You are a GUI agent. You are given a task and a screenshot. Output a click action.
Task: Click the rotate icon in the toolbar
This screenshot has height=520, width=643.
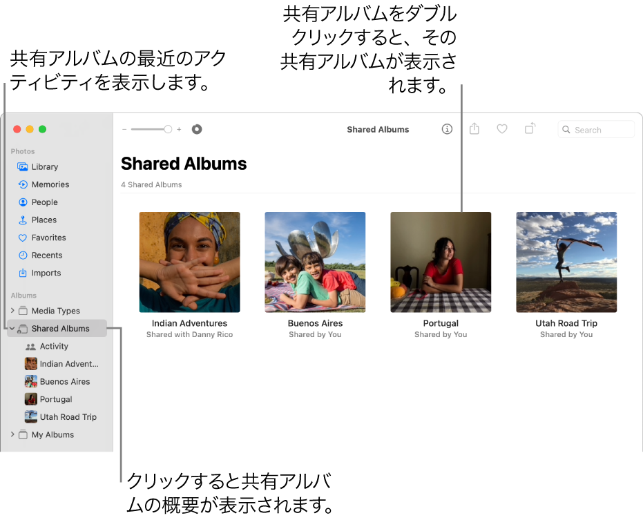point(529,129)
